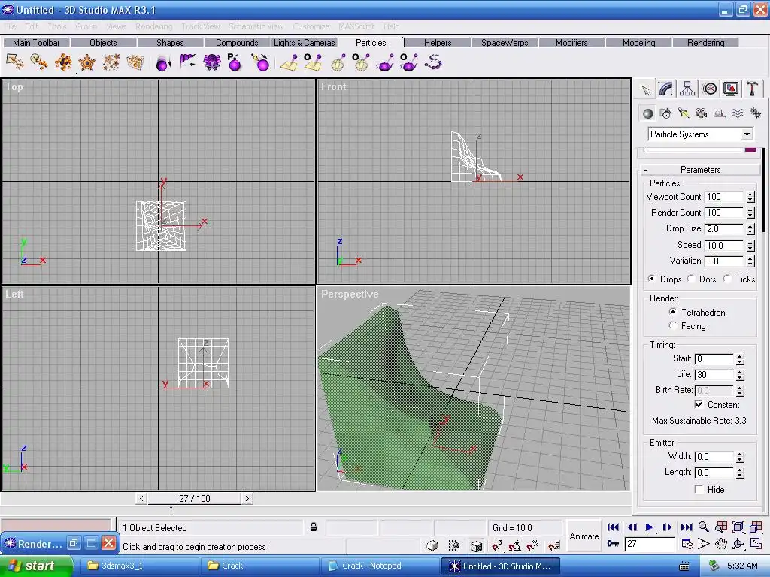Click the magenta object color swatch

[750, 150]
